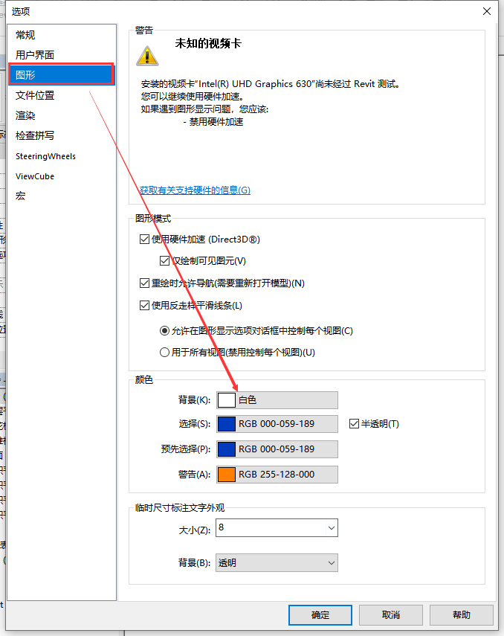This screenshot has height=636, width=504.
Task: Click the 帮助 button
Action: 462,615
